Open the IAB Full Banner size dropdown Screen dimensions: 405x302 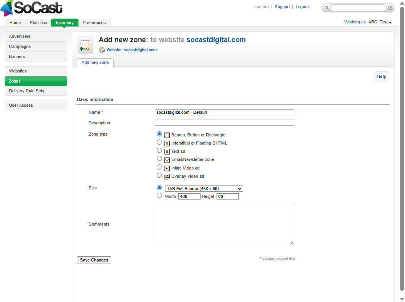204,189
